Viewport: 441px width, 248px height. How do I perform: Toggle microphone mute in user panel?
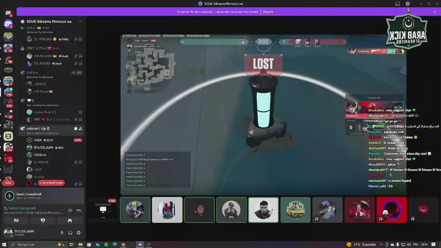click(62, 233)
